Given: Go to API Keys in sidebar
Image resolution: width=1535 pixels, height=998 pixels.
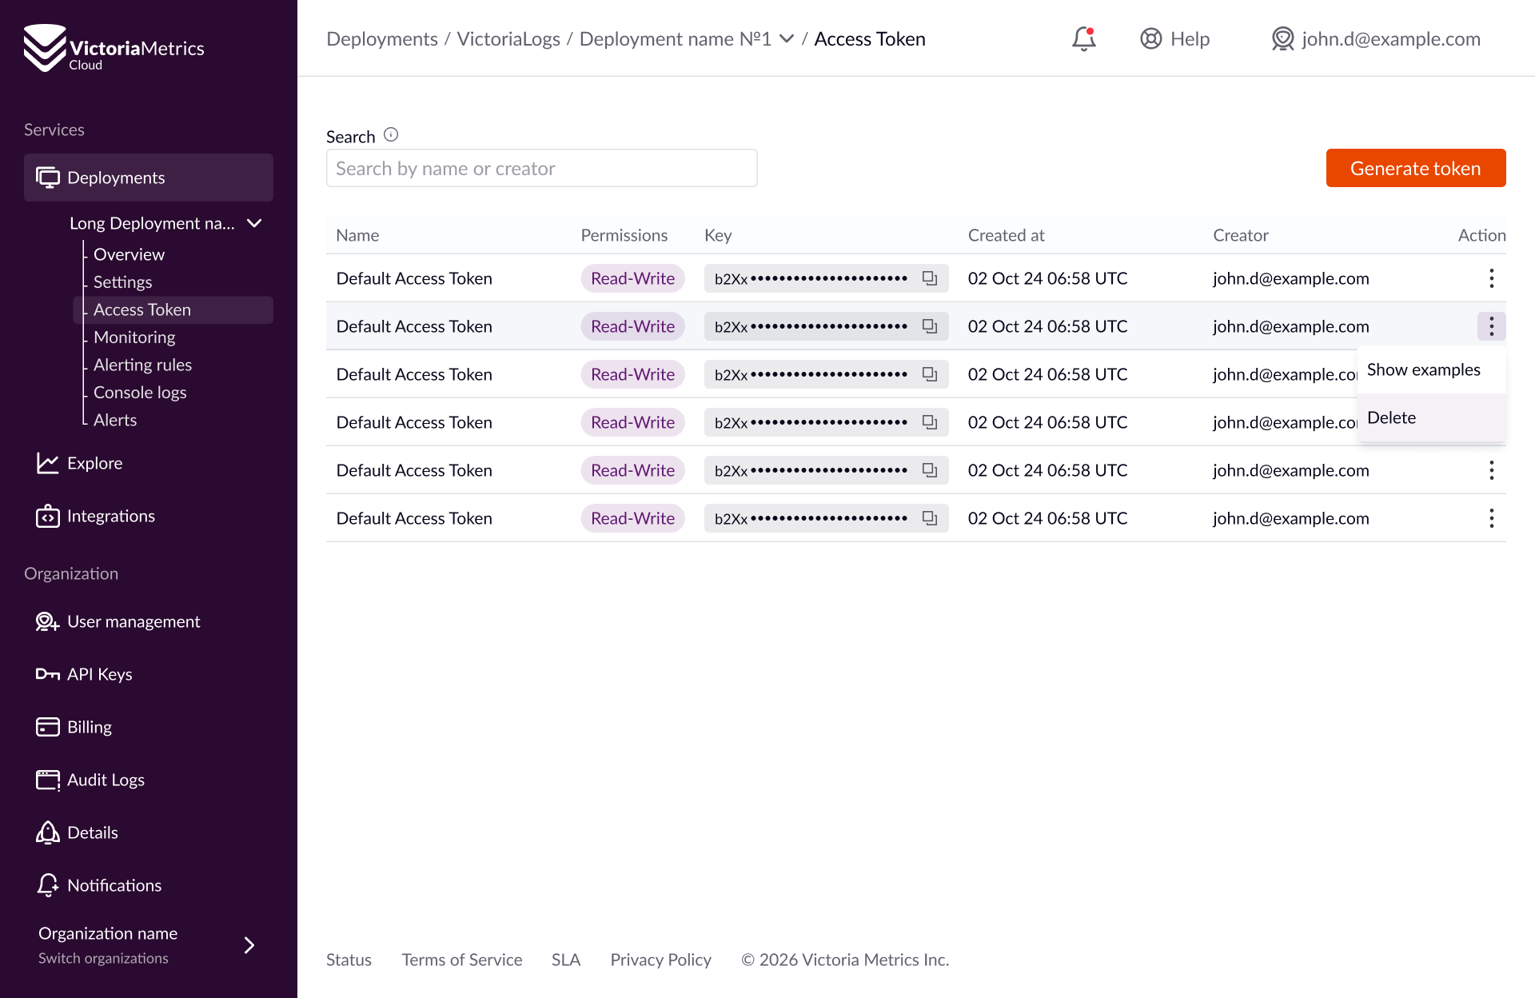Looking at the screenshot, I should pos(99,674).
